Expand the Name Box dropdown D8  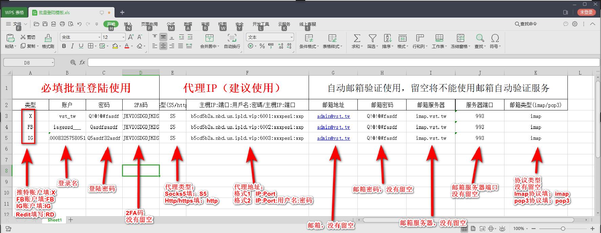pyautogui.click(x=53, y=62)
